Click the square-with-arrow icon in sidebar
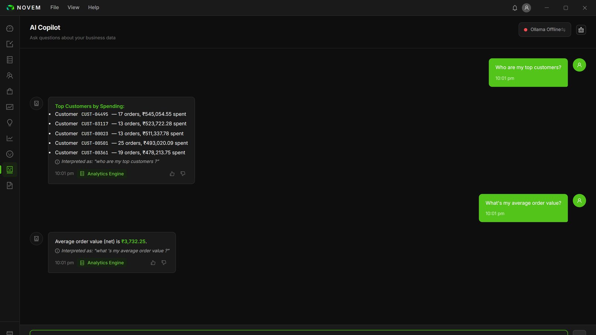 pos(10,44)
